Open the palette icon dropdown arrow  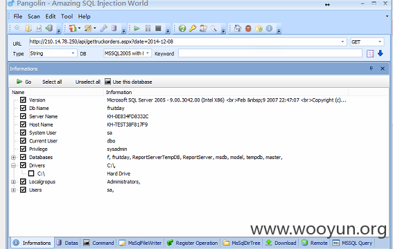pos(95,28)
